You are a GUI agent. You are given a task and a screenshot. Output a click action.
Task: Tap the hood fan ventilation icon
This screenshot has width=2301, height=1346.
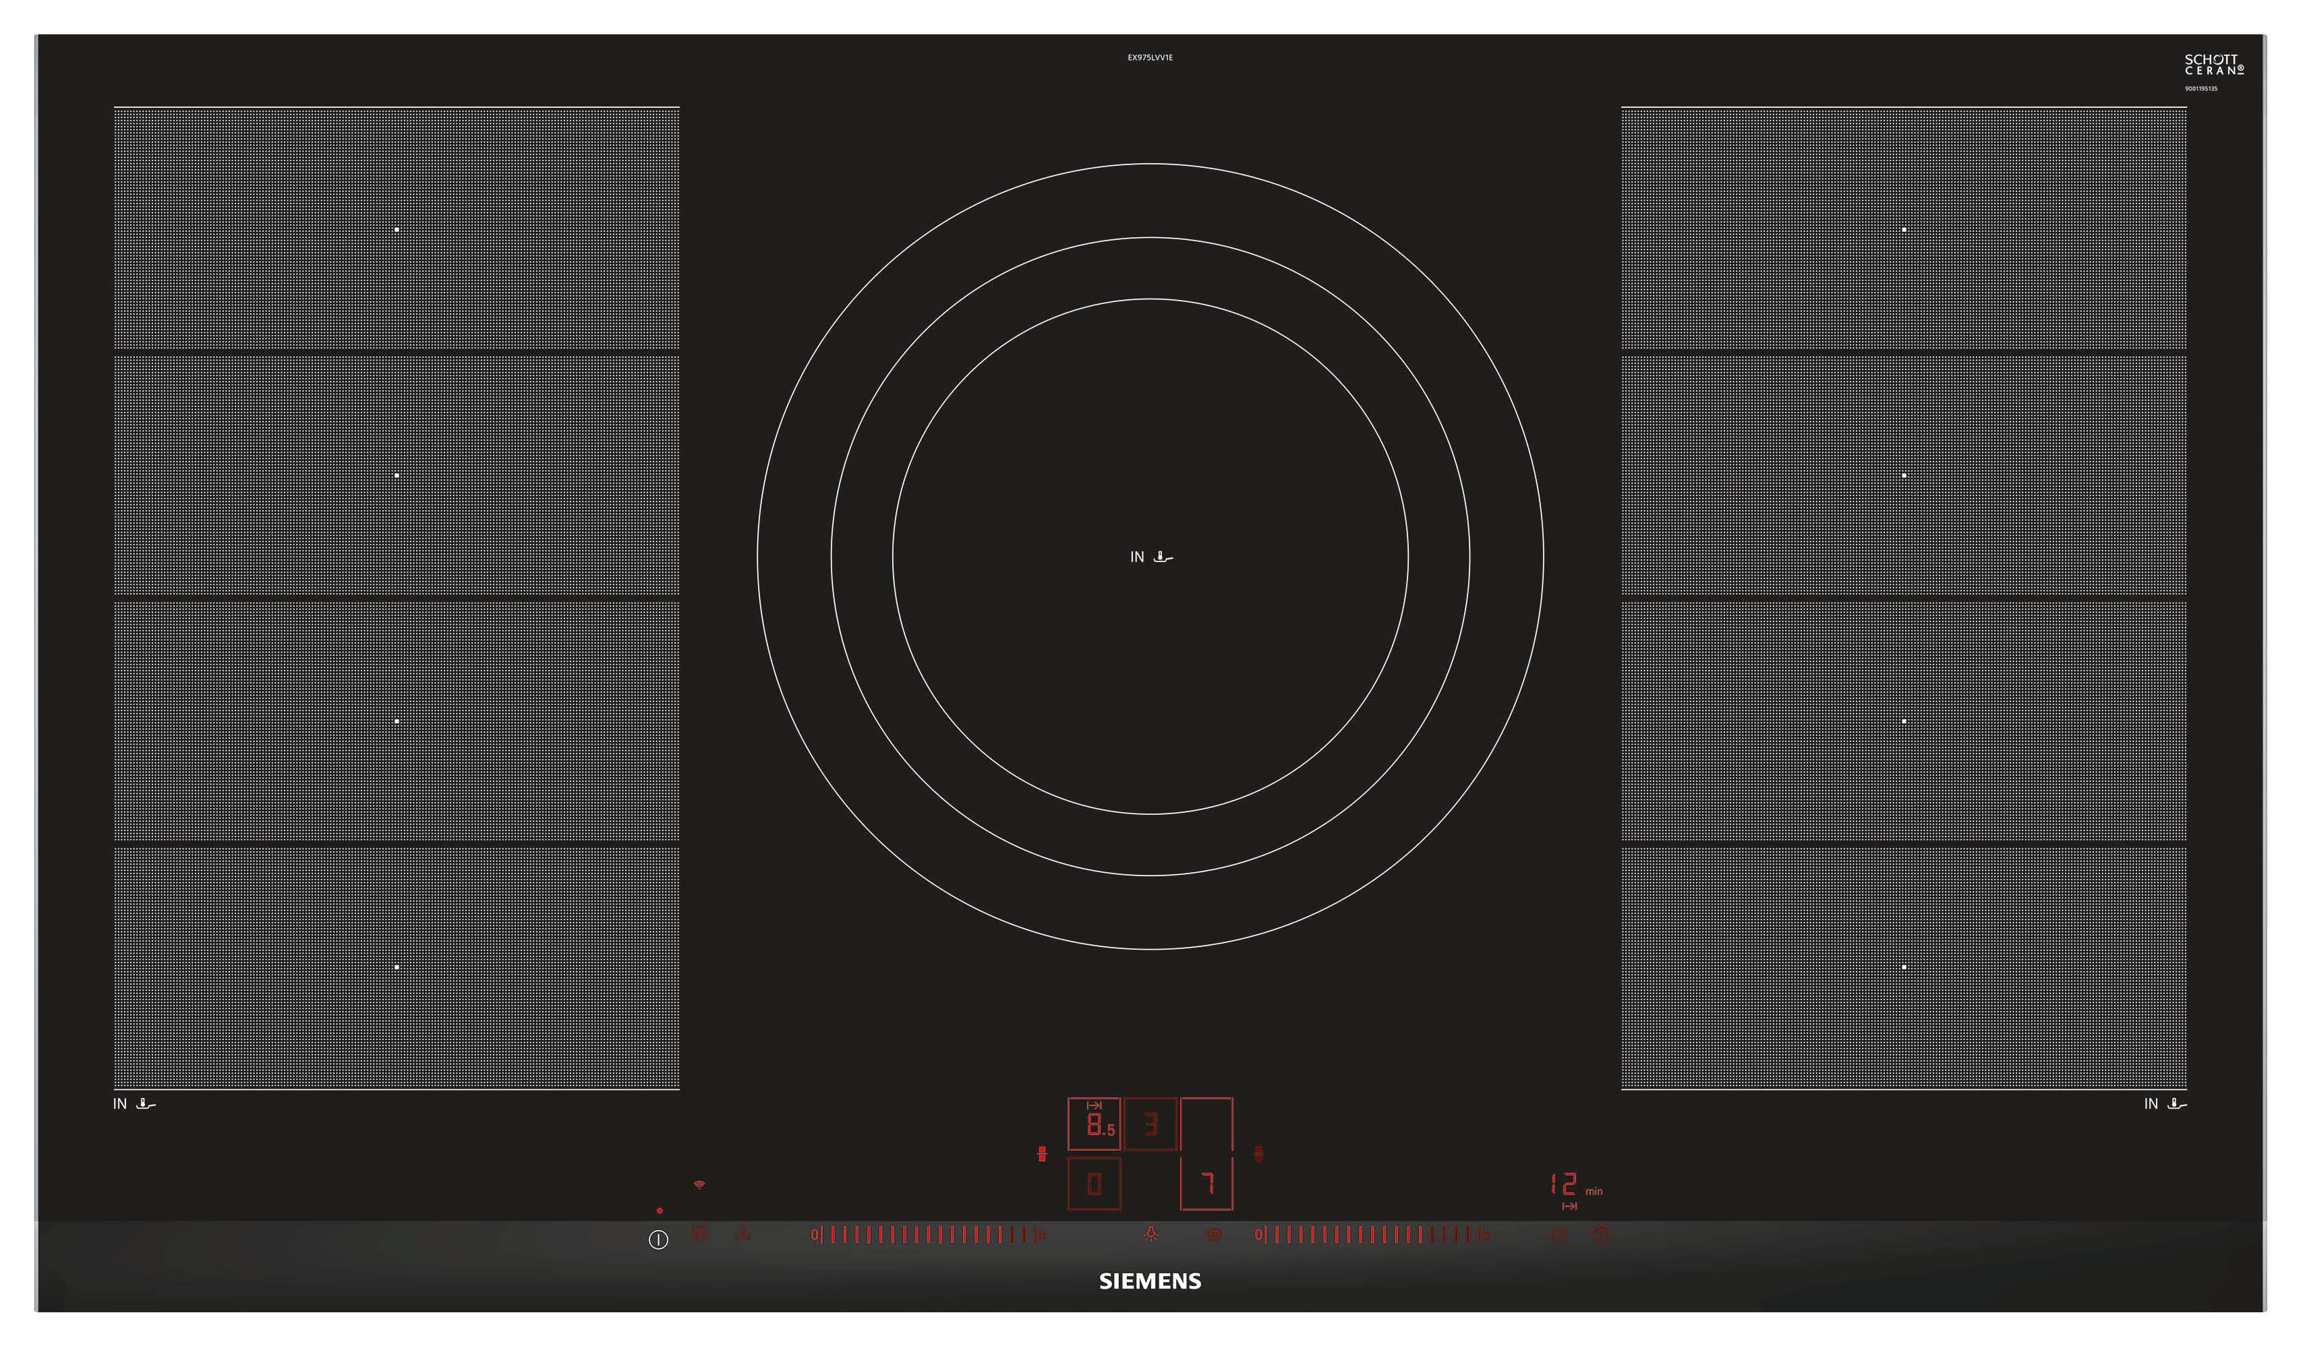tap(742, 1235)
